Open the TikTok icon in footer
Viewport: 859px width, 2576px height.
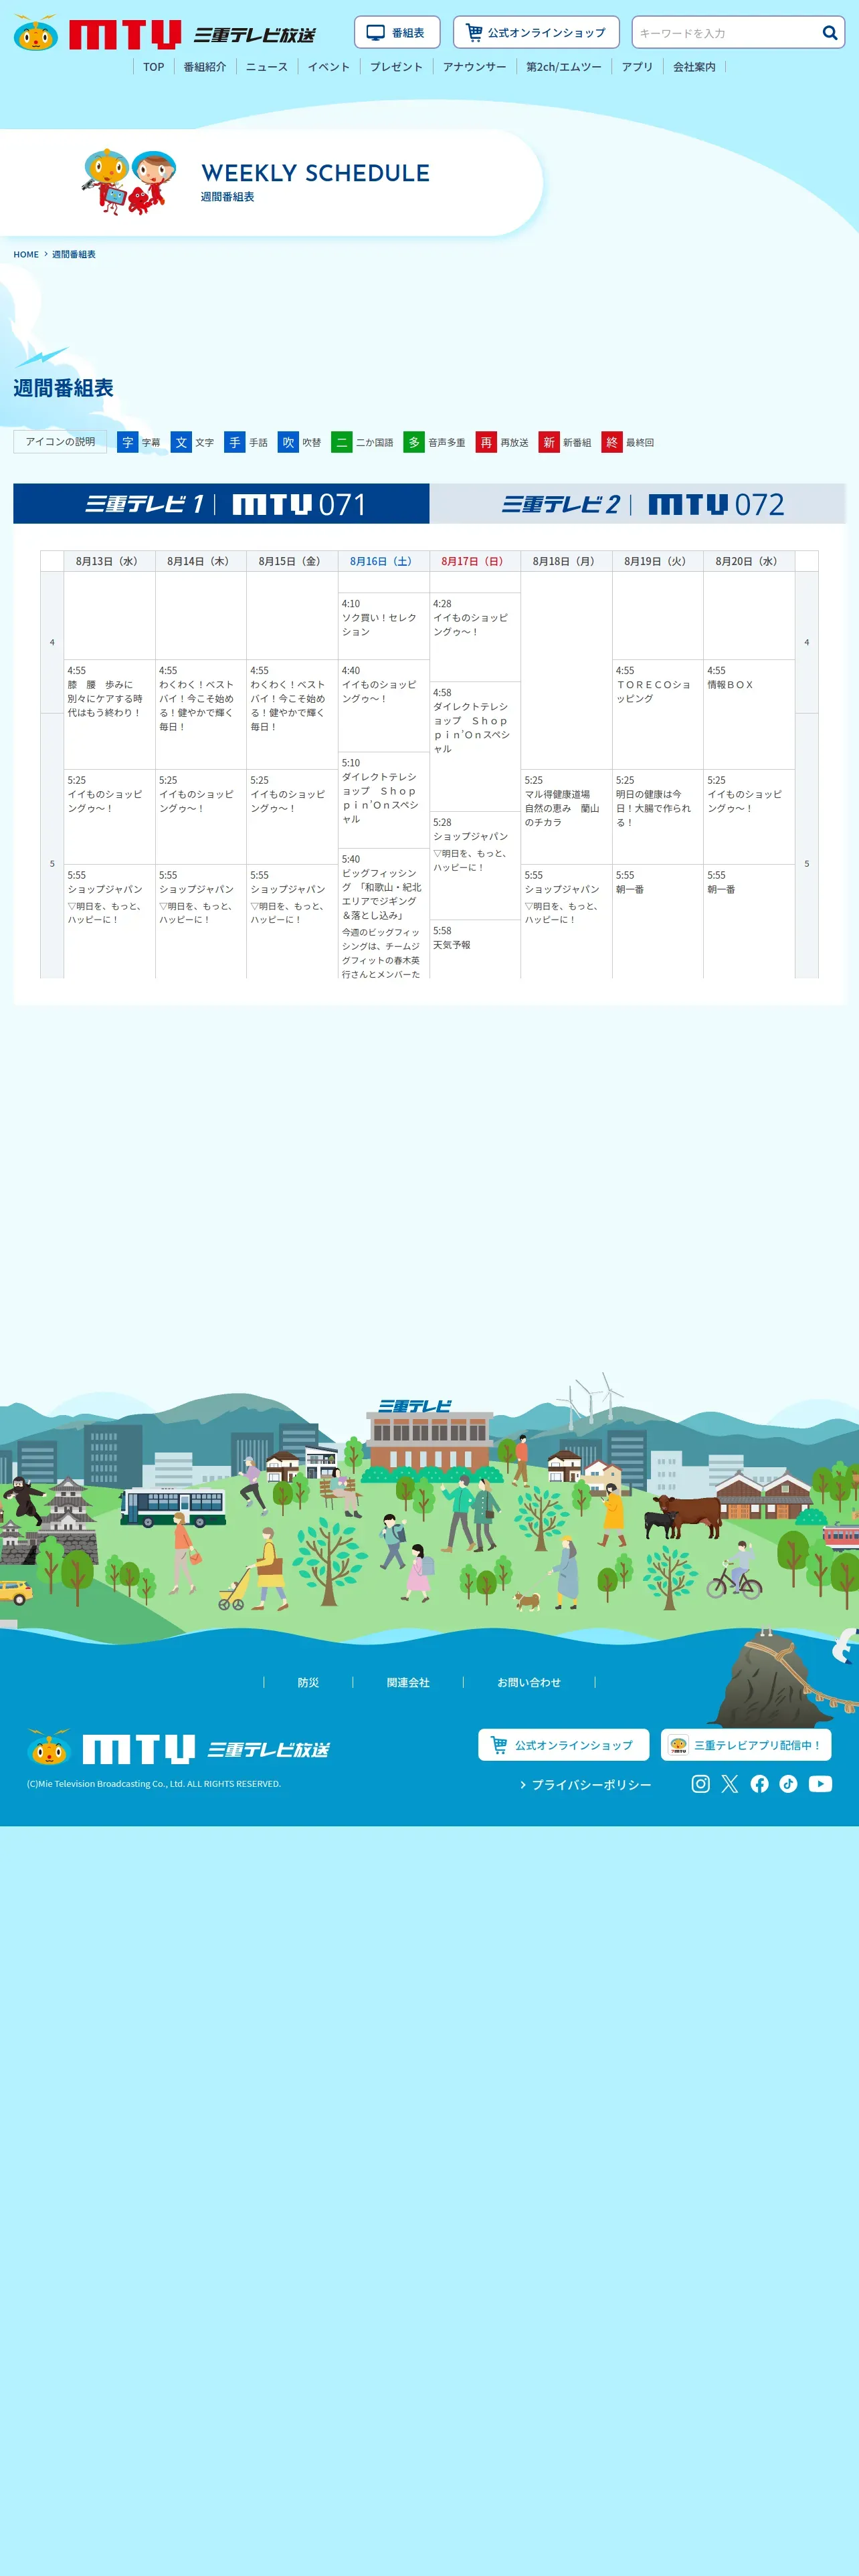[x=788, y=1783]
